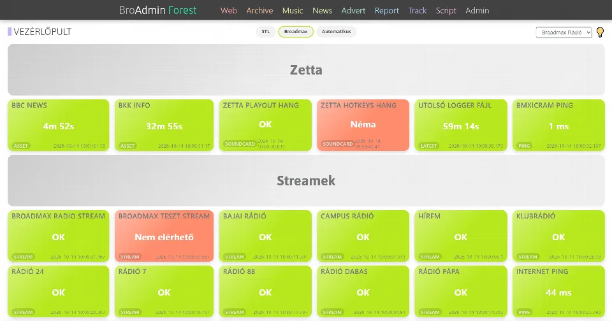Click the lightbulb icon next to station dropdown

click(x=601, y=32)
